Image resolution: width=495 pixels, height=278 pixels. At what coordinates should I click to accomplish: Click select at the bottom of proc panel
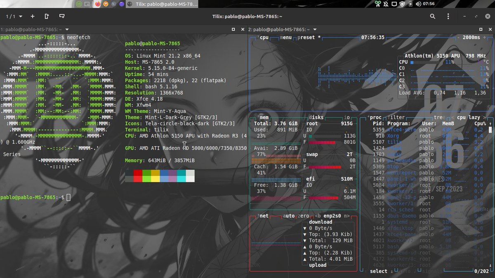378,271
